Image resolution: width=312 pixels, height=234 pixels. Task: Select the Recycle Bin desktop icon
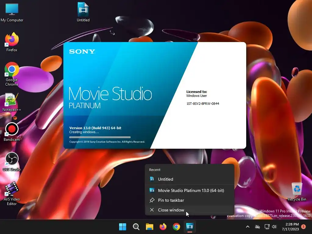tap(297, 192)
